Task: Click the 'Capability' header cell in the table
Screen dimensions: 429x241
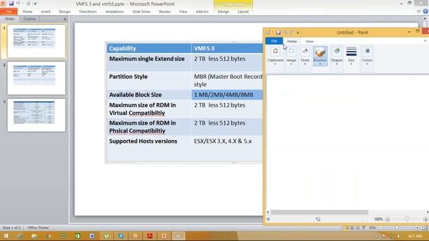Action: coord(149,48)
